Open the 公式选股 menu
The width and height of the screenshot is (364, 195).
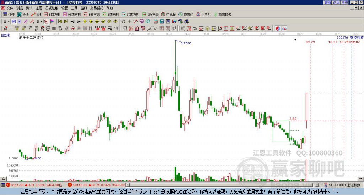52,8
